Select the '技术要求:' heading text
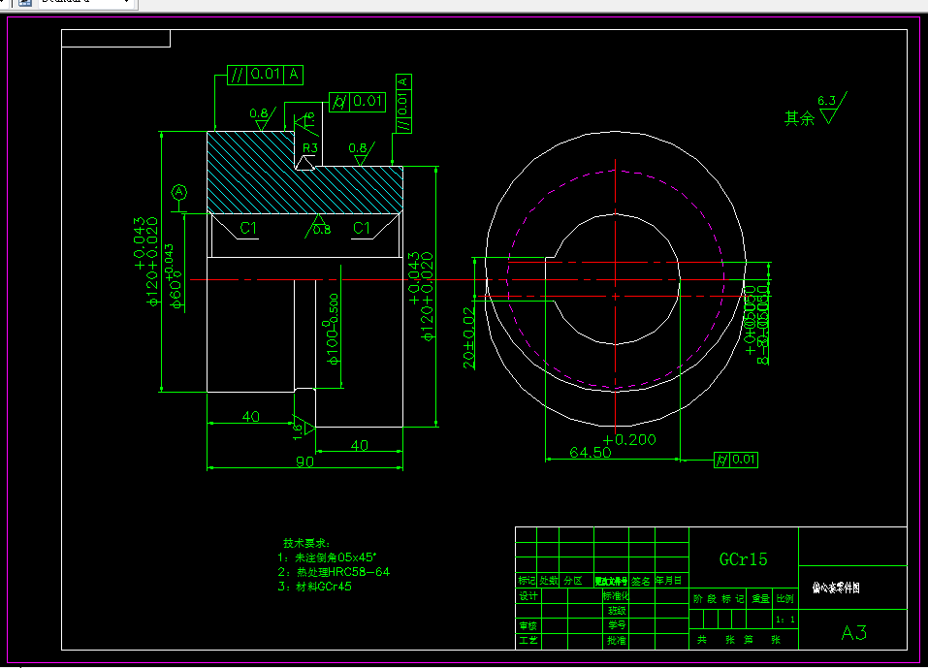928x668 pixels. click(x=306, y=543)
